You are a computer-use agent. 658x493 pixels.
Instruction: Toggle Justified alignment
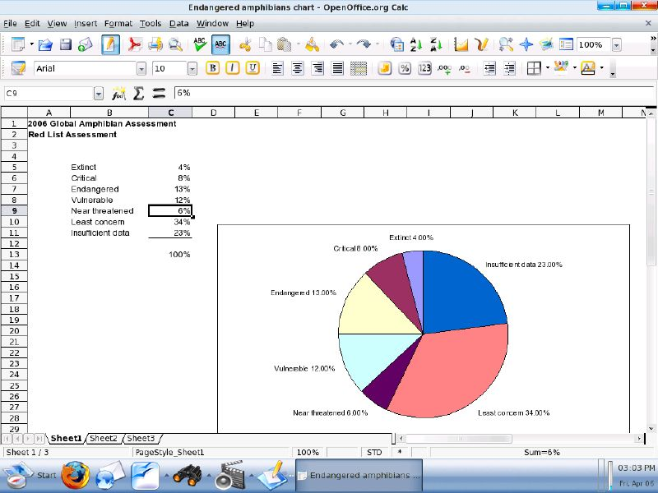(338, 68)
